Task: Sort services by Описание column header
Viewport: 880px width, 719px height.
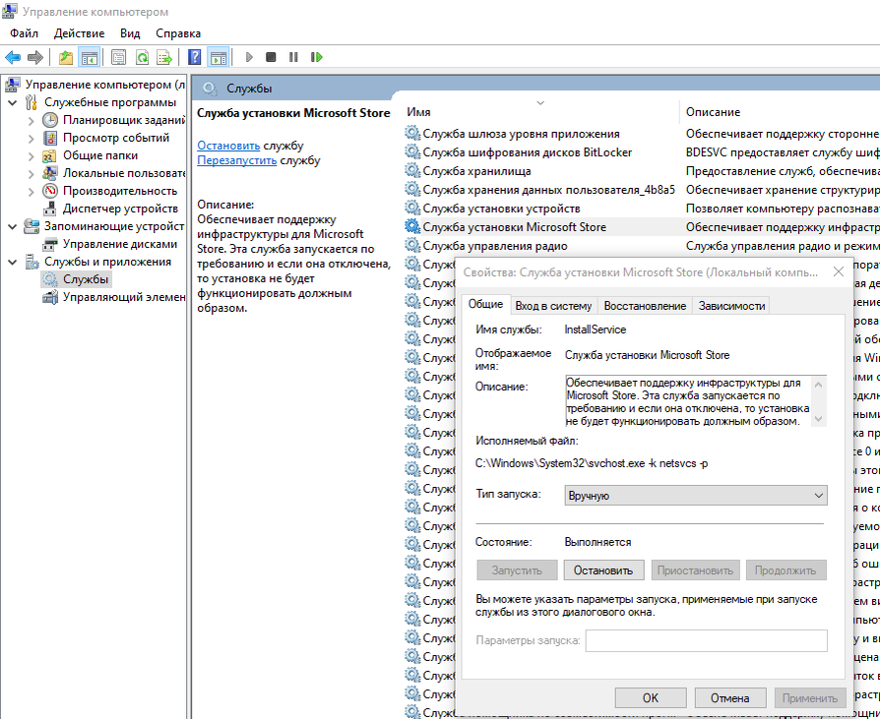Action: 781,111
